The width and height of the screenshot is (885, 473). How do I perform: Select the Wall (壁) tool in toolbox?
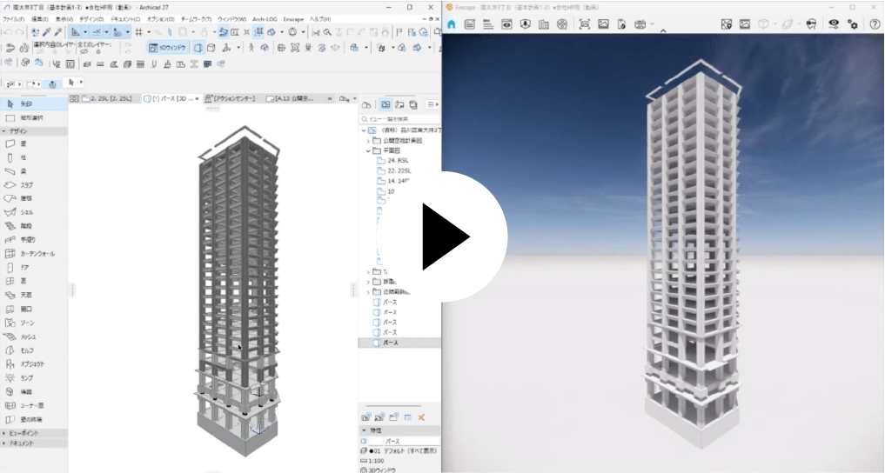(25, 143)
